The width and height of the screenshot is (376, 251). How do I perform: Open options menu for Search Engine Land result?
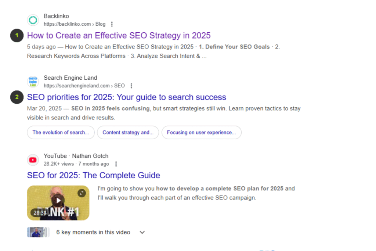(x=131, y=86)
